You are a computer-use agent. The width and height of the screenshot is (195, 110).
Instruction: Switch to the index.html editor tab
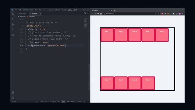(22, 13)
